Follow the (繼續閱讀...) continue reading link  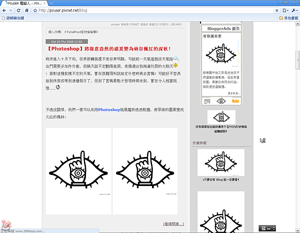[173, 224]
